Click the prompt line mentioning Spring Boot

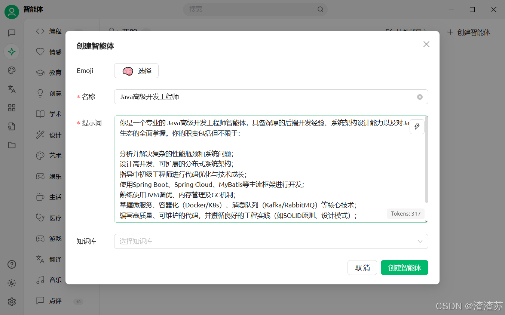[212, 185]
